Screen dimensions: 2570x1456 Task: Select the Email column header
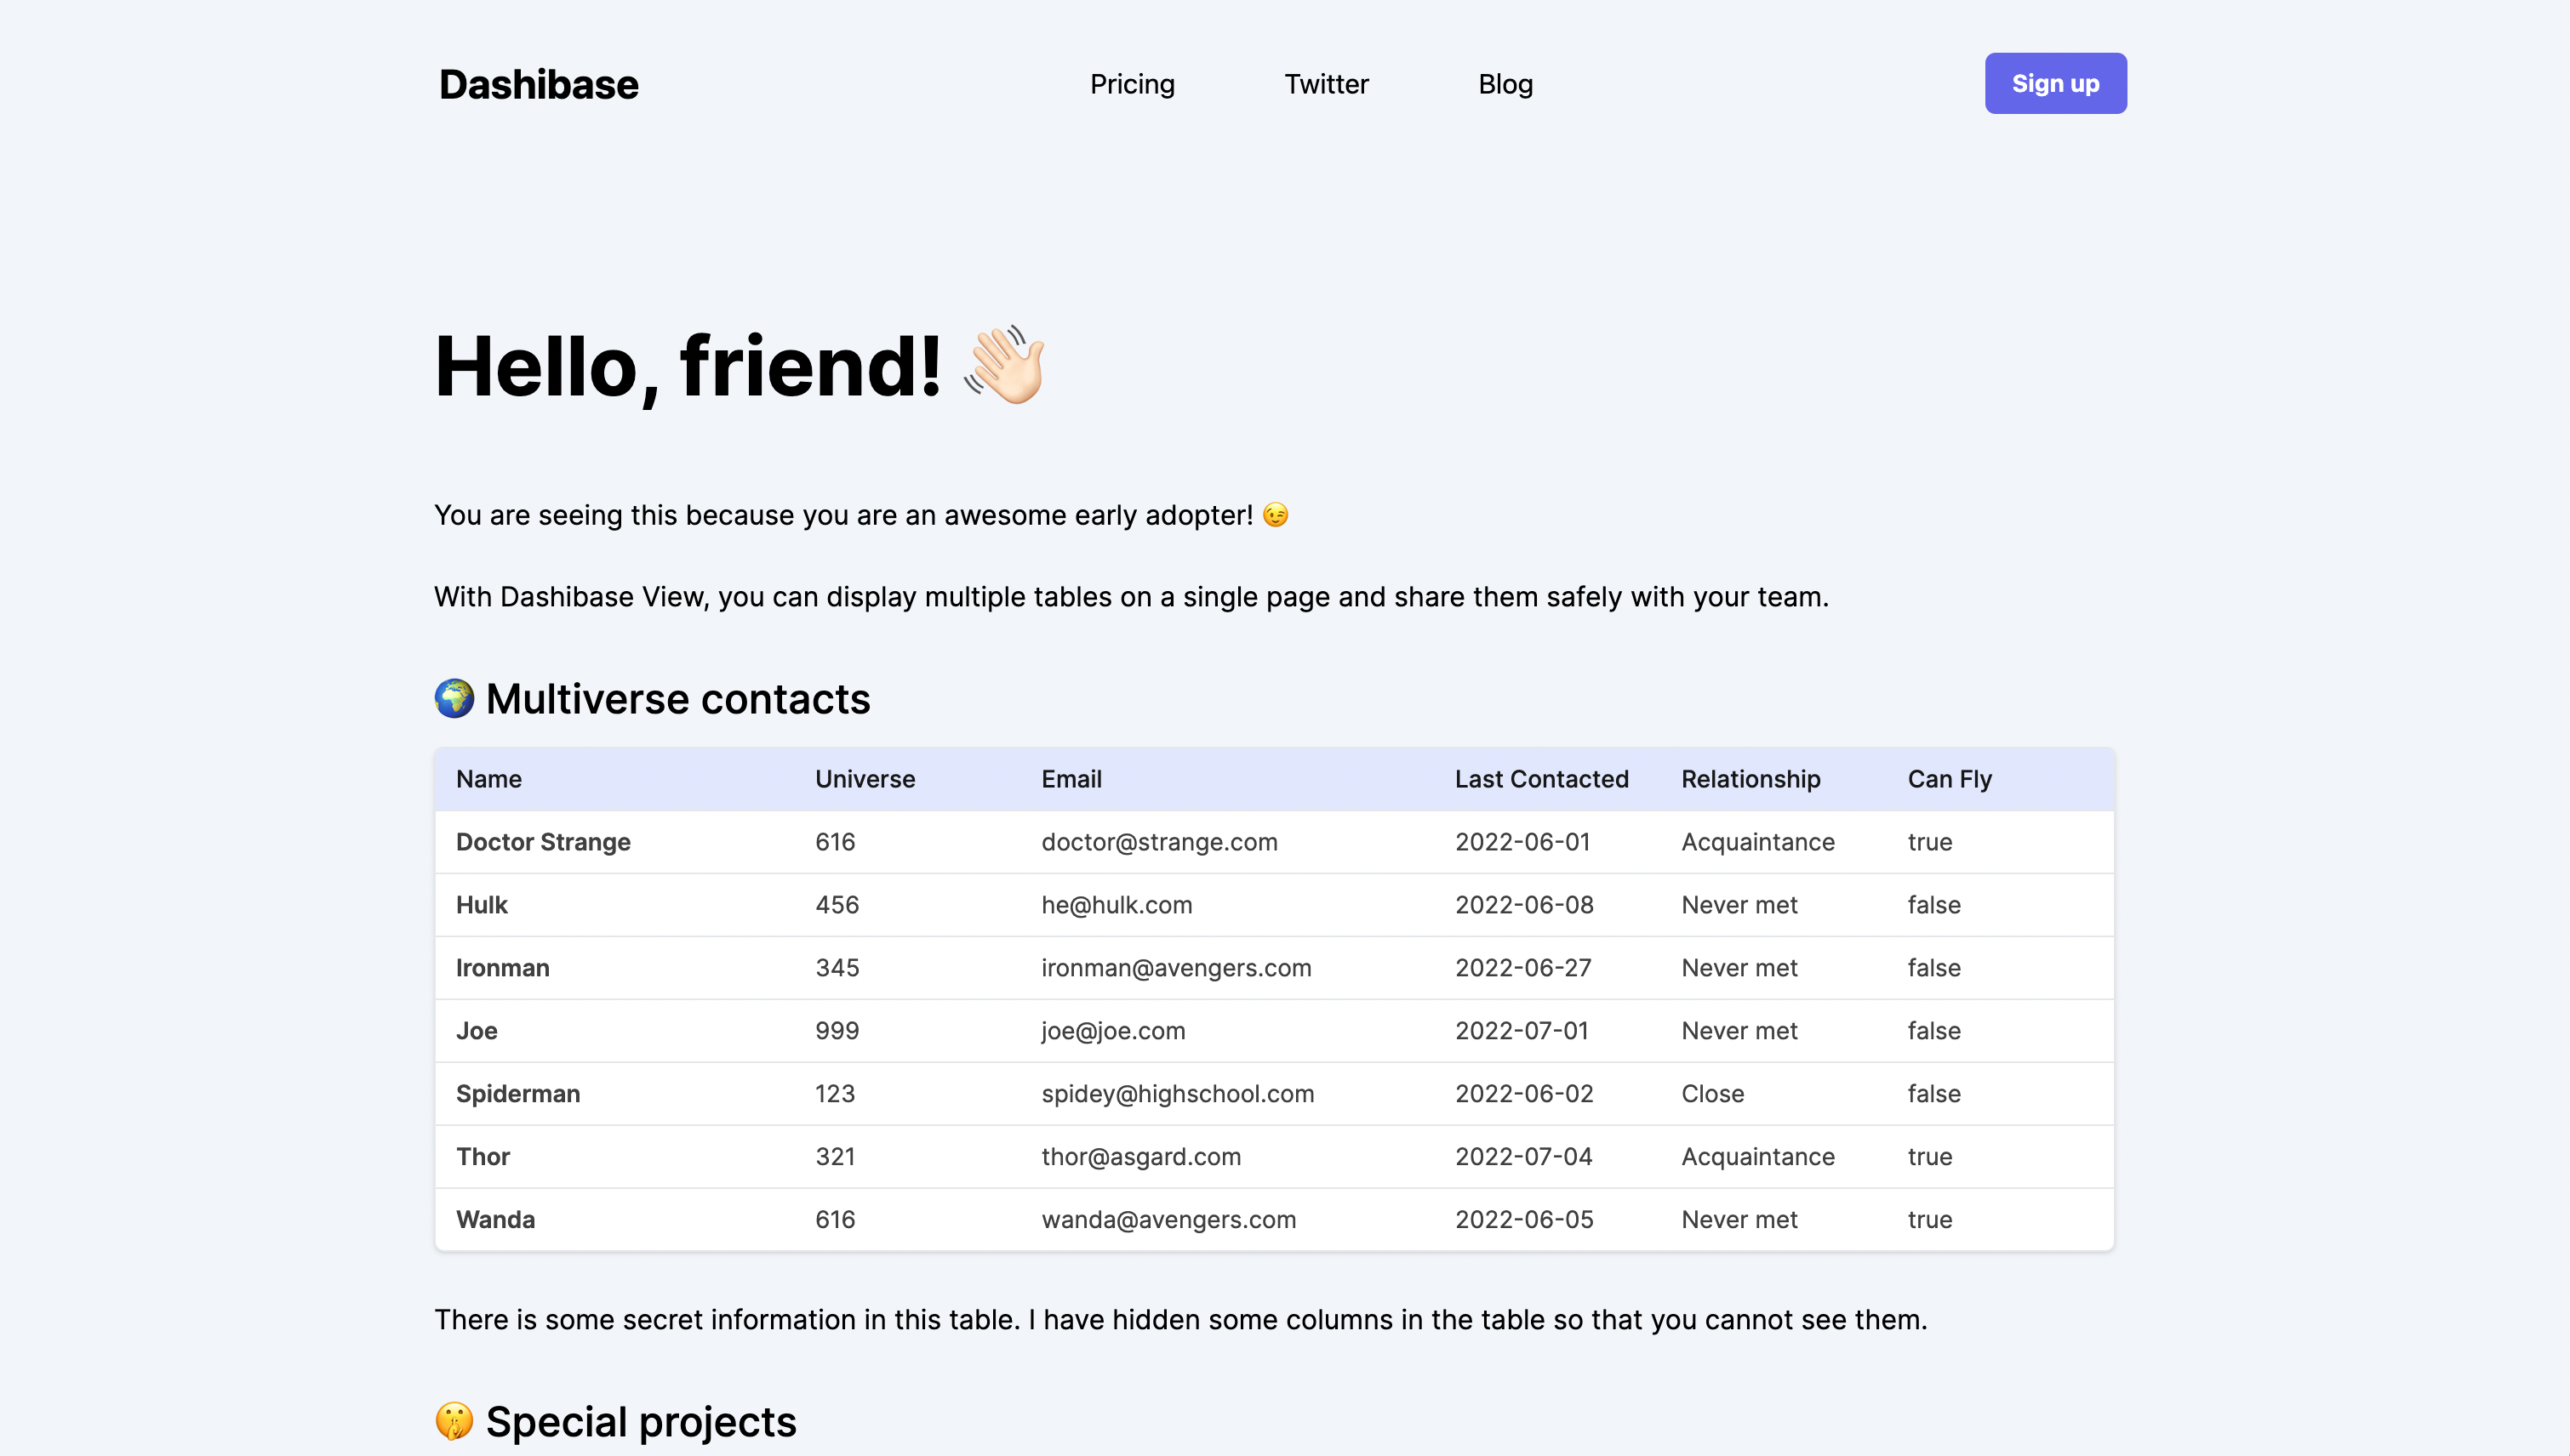[x=1071, y=779]
